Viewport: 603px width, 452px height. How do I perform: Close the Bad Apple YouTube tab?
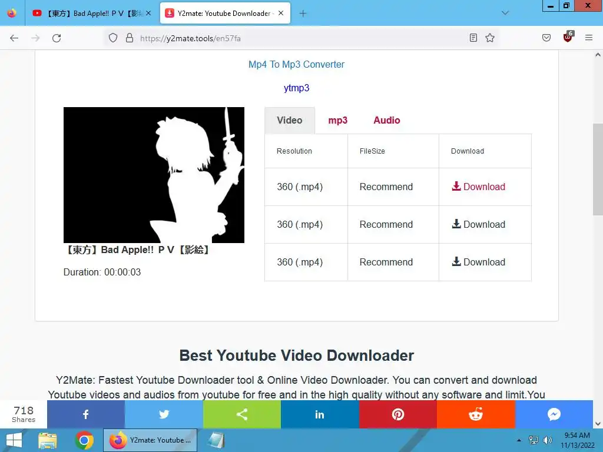coord(148,13)
